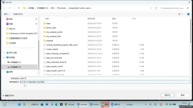
Task: Switch to 微信 in the taskbar
Action: point(105,104)
